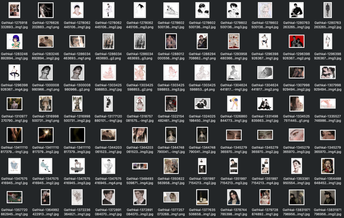
Task: Choose the Gathkal-1293958 img1.jpg thumbnail
Action: click(x=234, y=41)
